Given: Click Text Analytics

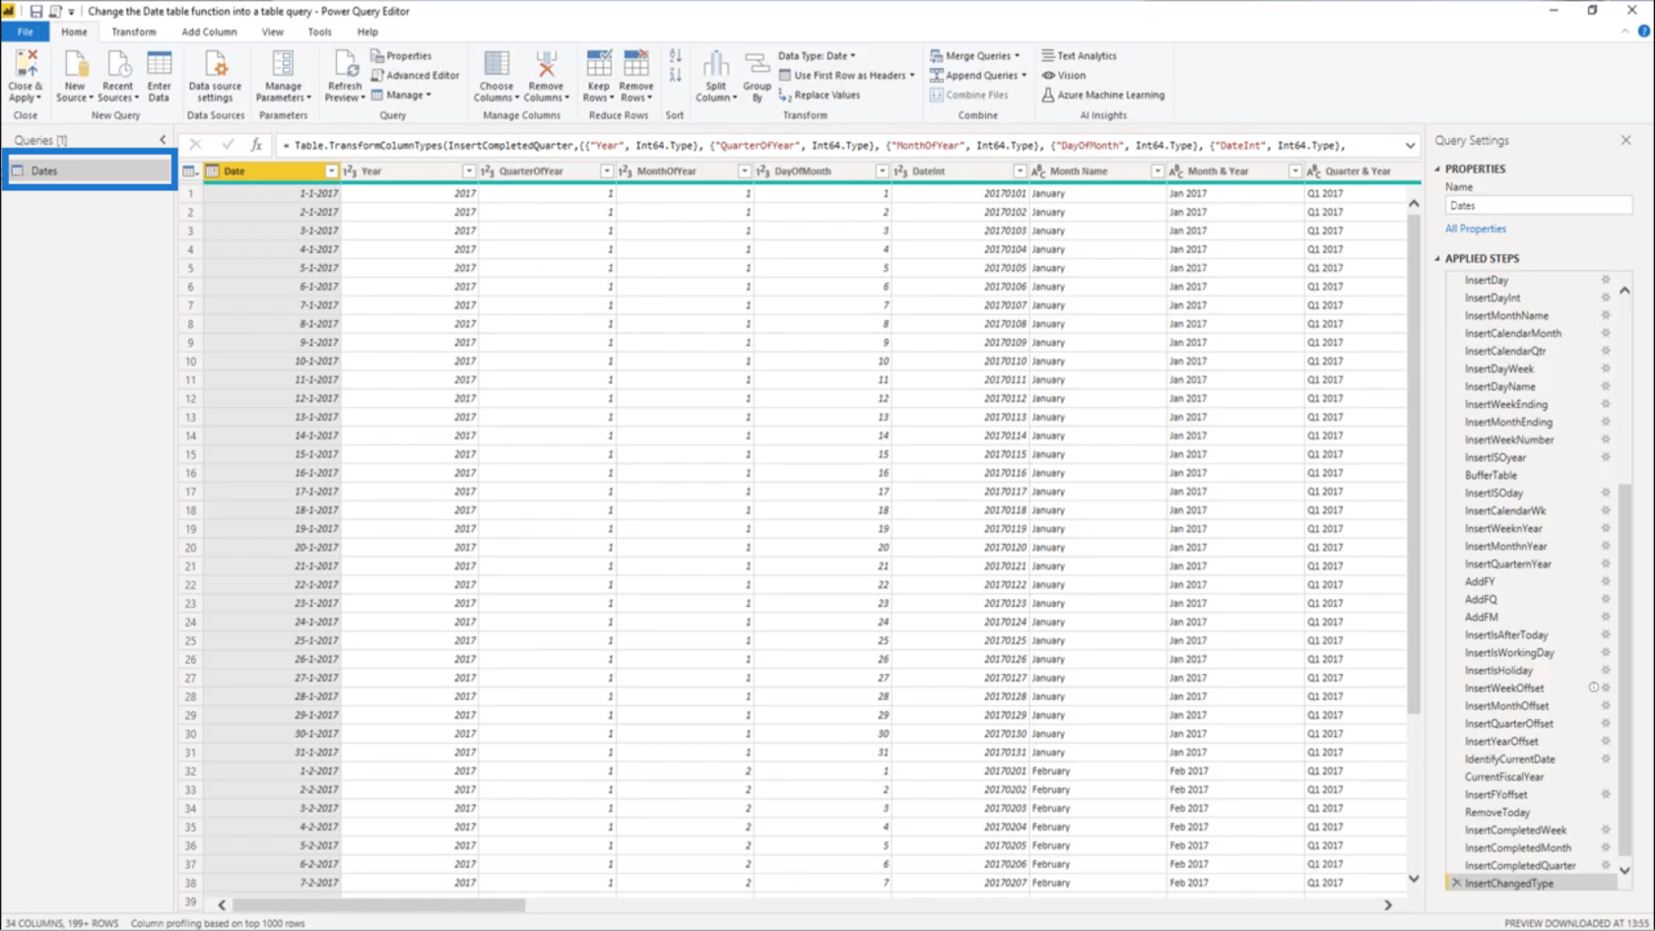Looking at the screenshot, I should 1079,56.
